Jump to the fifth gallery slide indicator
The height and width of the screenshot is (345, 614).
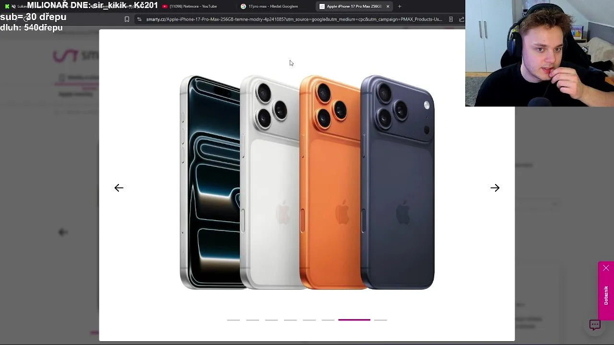(309, 320)
